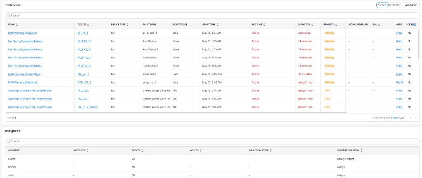Click the POINT NAME column header
This screenshot has width=422, height=178.
[x=149, y=24]
